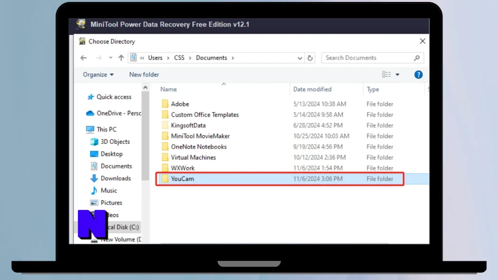The height and width of the screenshot is (280, 498).
Task: Select Documents in the address path
Action: point(212,58)
